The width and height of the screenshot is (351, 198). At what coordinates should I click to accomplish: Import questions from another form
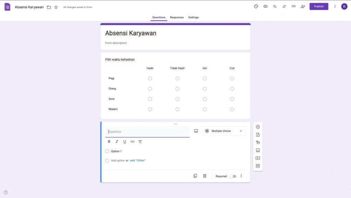(x=257, y=135)
